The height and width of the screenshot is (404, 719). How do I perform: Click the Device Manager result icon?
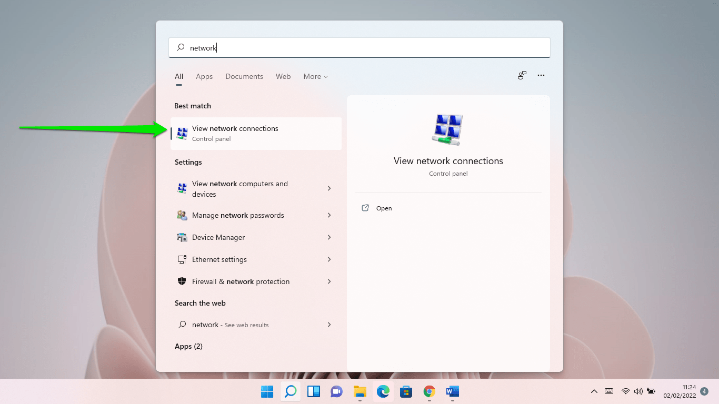coord(182,237)
